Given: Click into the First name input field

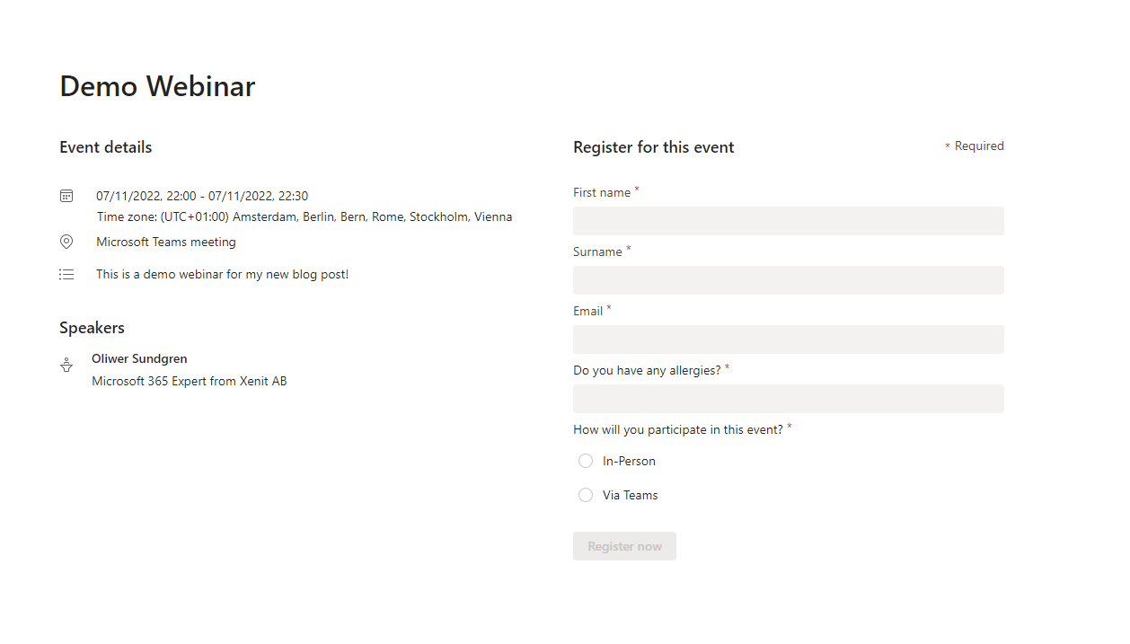Looking at the screenshot, I should [788, 220].
